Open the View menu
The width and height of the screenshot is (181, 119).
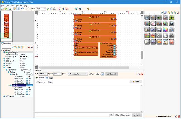12,6
